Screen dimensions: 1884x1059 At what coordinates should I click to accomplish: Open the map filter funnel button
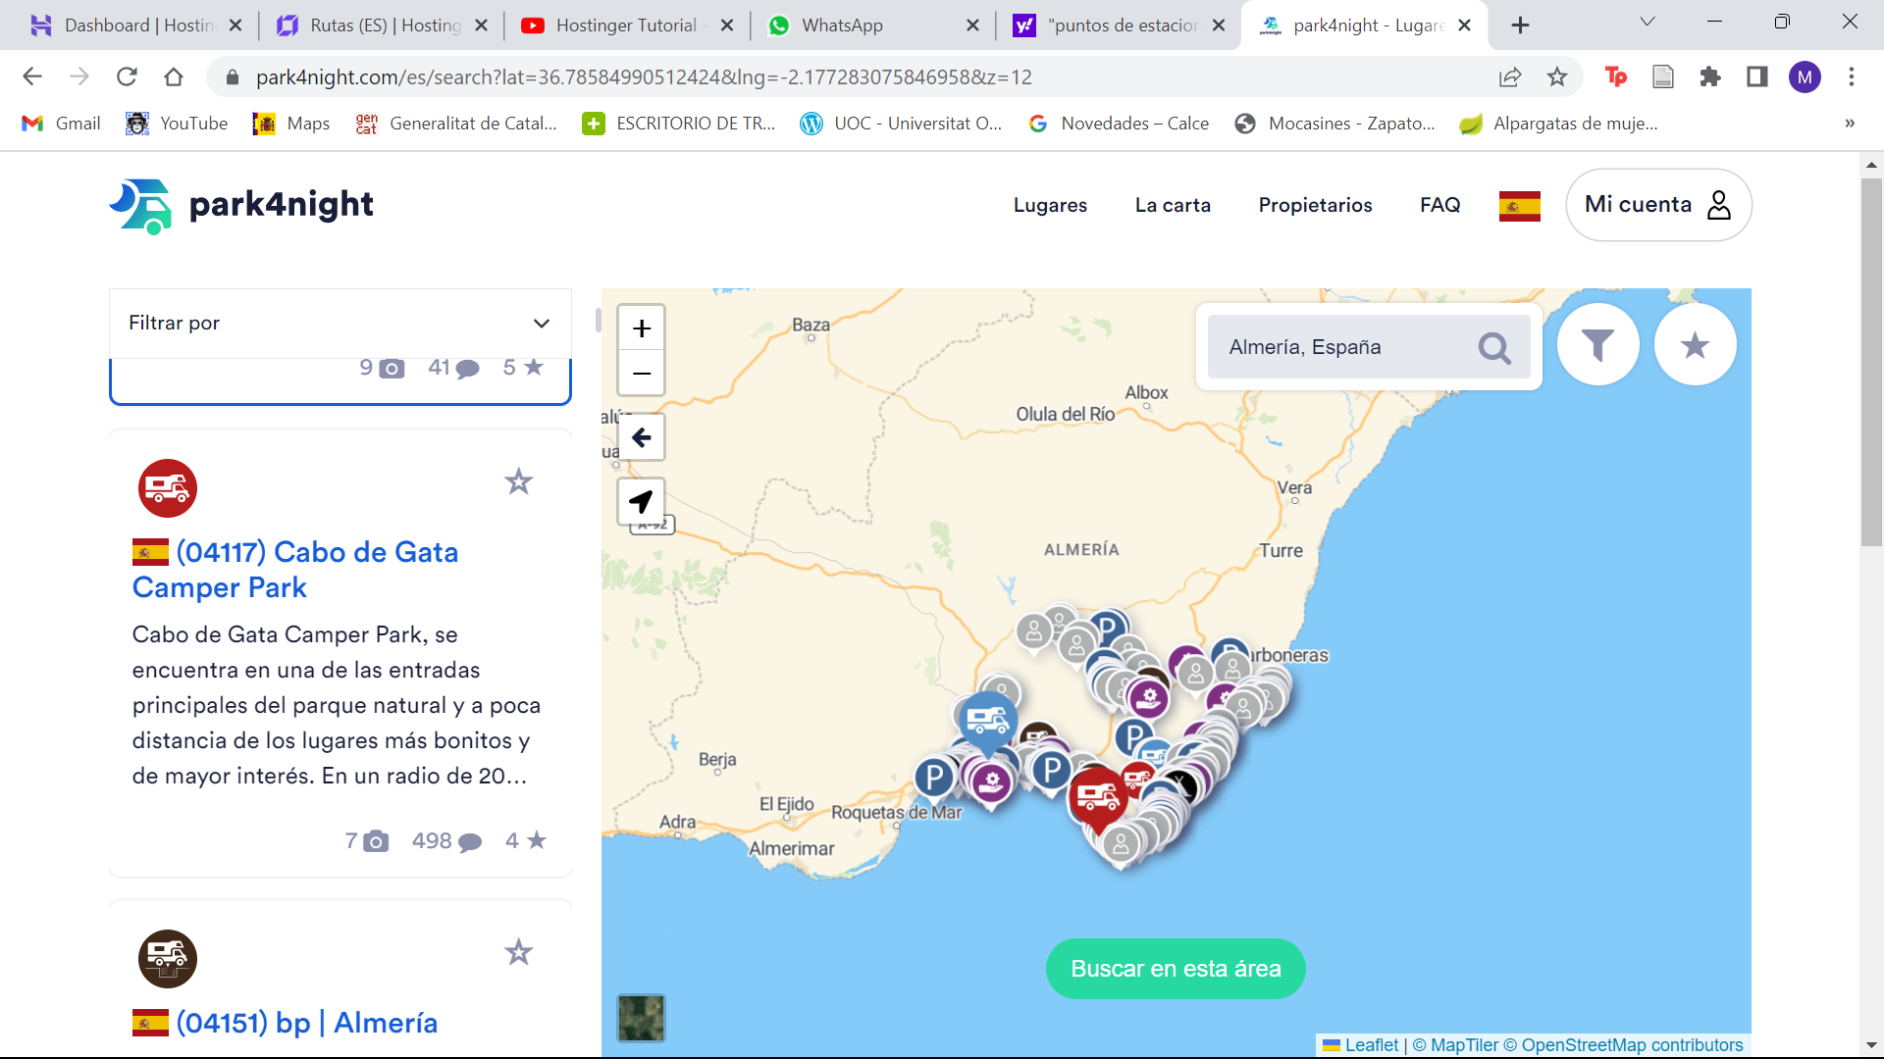pyautogui.click(x=1597, y=345)
